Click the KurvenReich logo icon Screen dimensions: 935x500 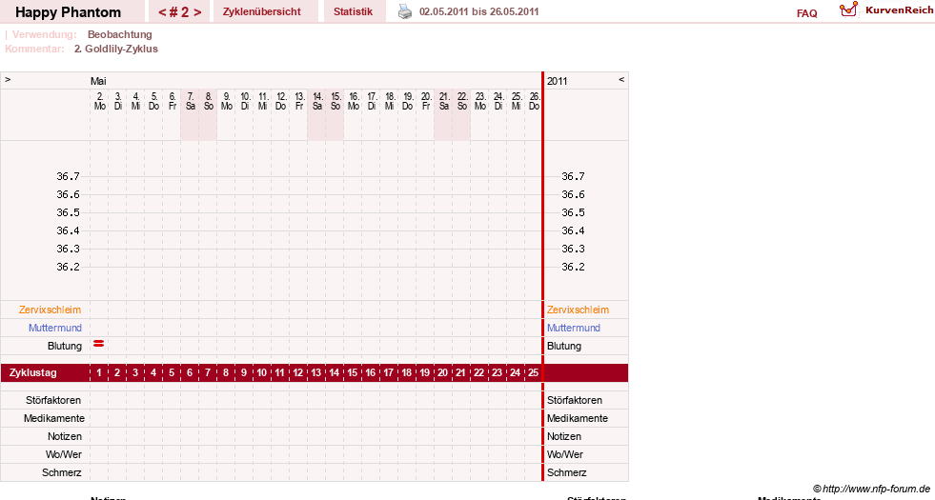coord(848,10)
